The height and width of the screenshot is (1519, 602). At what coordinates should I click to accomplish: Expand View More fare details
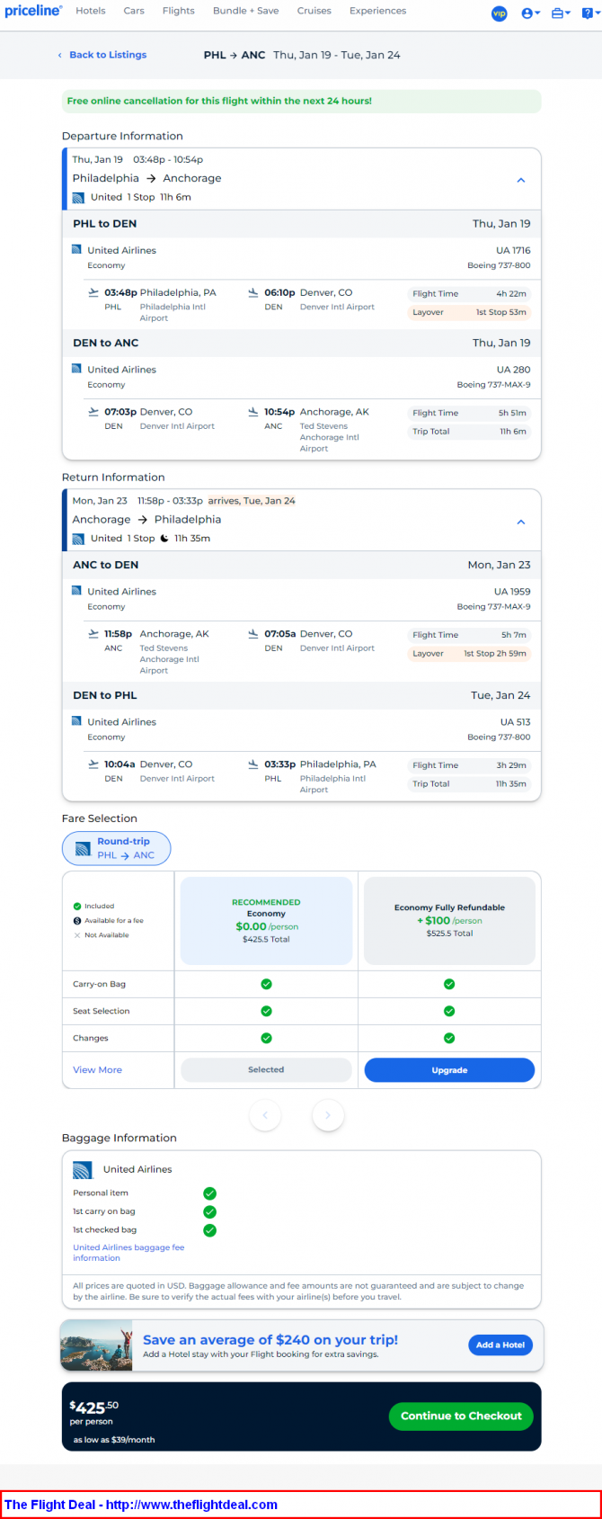tap(97, 1070)
